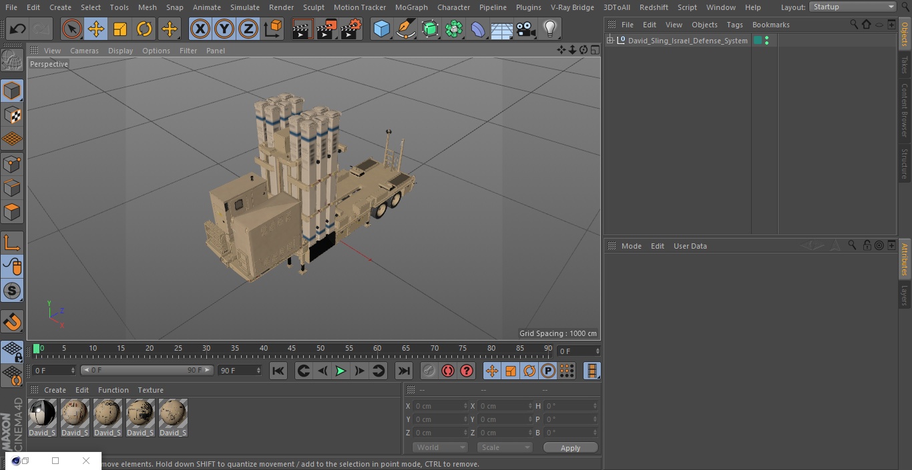The height and width of the screenshot is (470, 912).
Task: Open the Create menu
Action: pos(60,7)
